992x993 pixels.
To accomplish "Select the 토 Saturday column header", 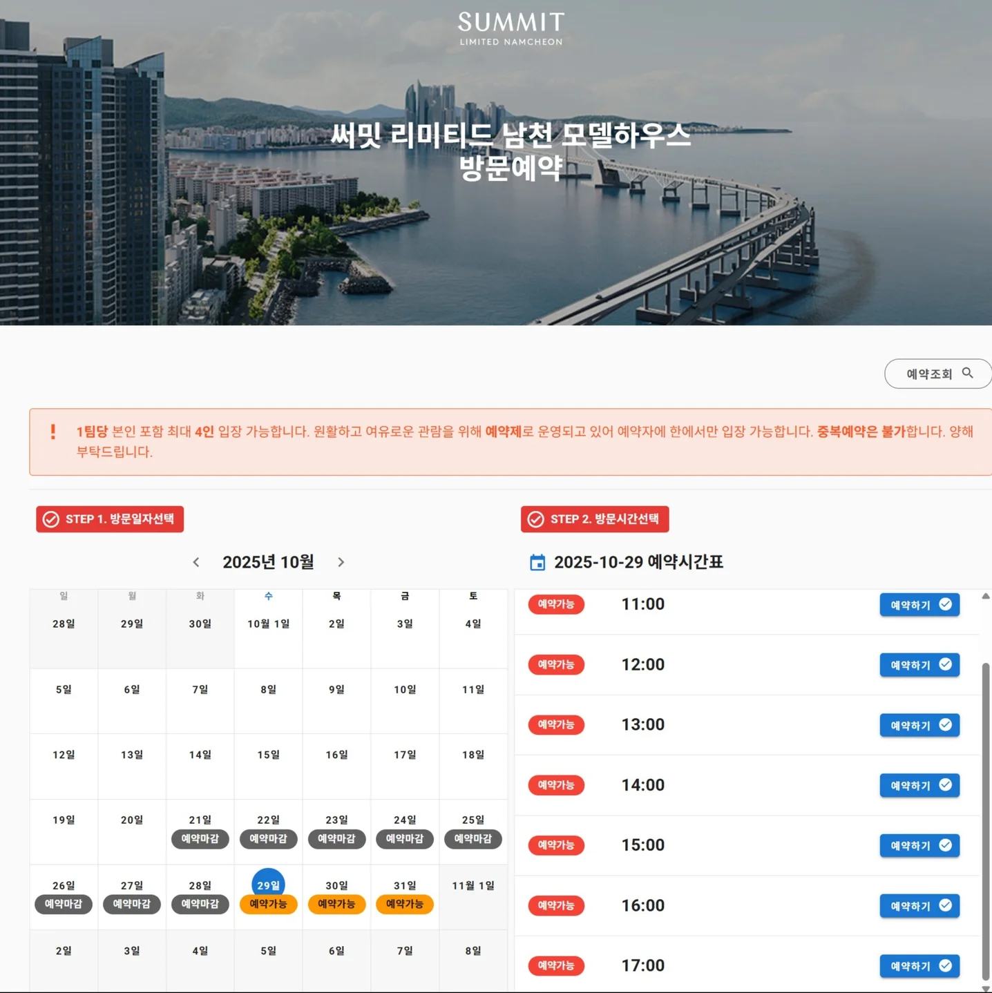I will (x=473, y=595).
